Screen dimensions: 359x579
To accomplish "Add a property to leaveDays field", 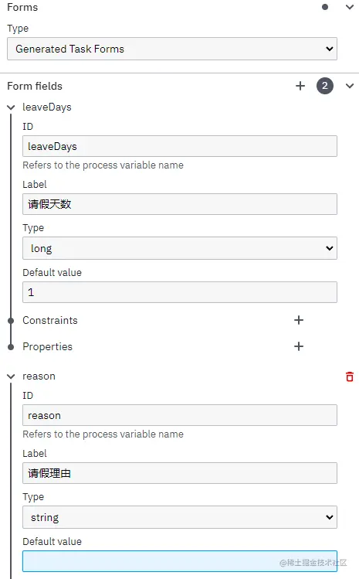I will click(x=299, y=346).
